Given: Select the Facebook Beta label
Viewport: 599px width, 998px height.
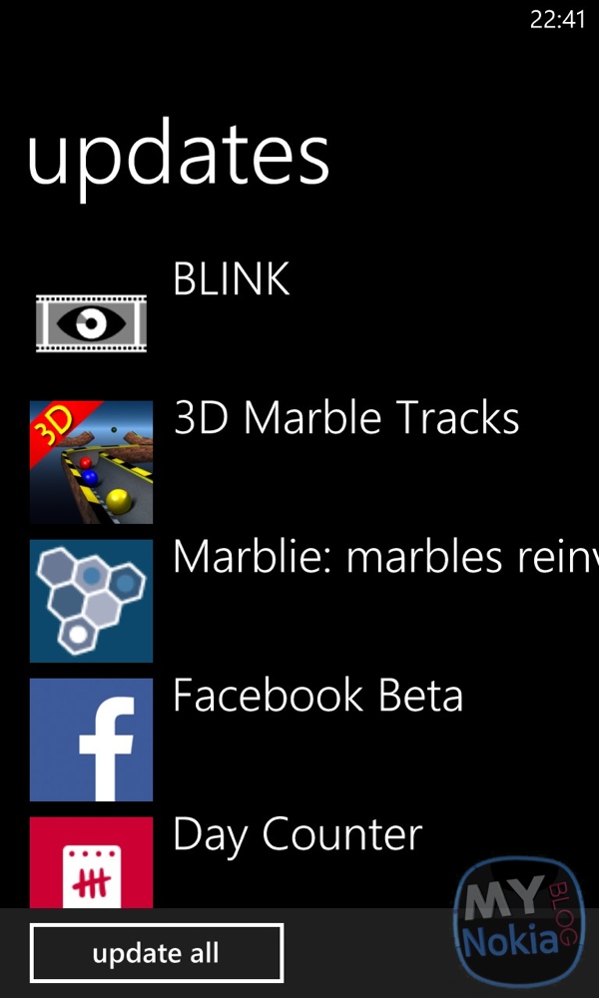Looking at the screenshot, I should coord(317,696).
